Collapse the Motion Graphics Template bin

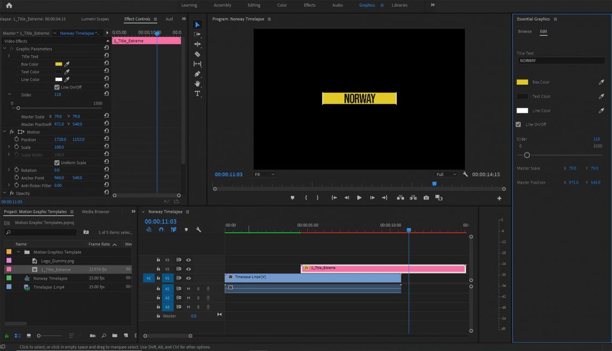tap(19, 252)
